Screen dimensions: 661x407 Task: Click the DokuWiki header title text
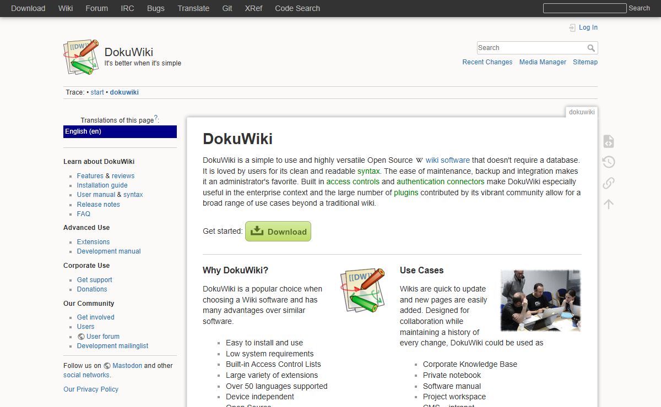[129, 52]
